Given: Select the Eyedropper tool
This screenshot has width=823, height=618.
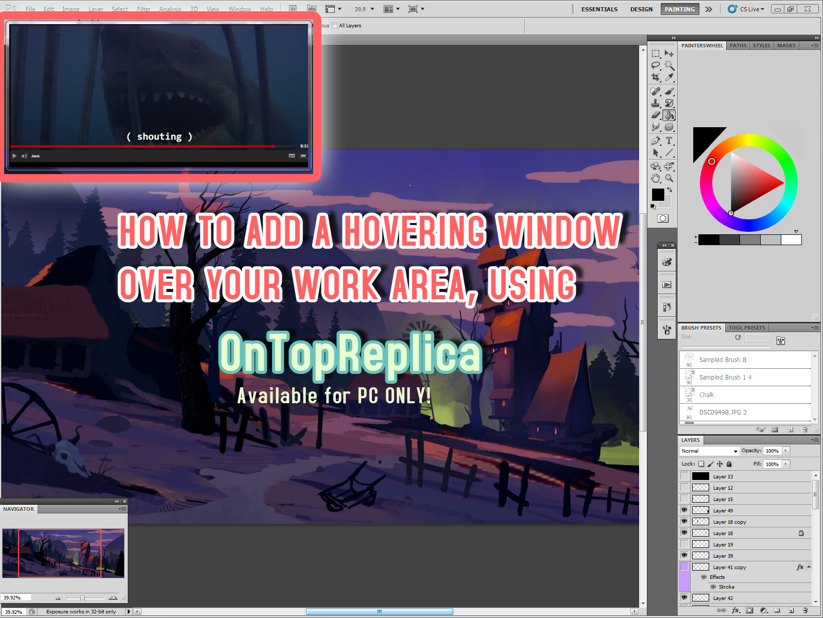Looking at the screenshot, I should [x=669, y=77].
